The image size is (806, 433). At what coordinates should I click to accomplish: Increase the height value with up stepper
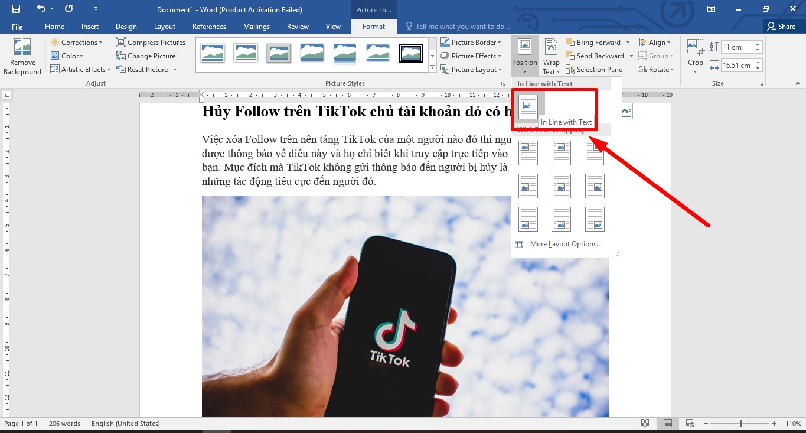click(x=758, y=45)
